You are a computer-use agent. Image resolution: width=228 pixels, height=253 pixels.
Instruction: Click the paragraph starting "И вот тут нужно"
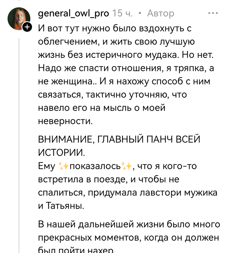[114, 29]
